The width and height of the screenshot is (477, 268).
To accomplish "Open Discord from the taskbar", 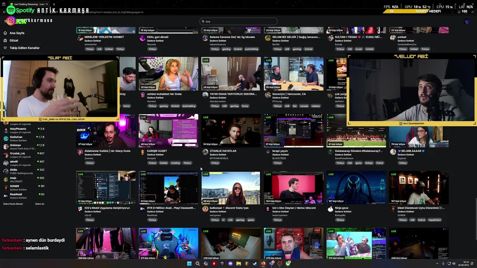I will coord(230,264).
